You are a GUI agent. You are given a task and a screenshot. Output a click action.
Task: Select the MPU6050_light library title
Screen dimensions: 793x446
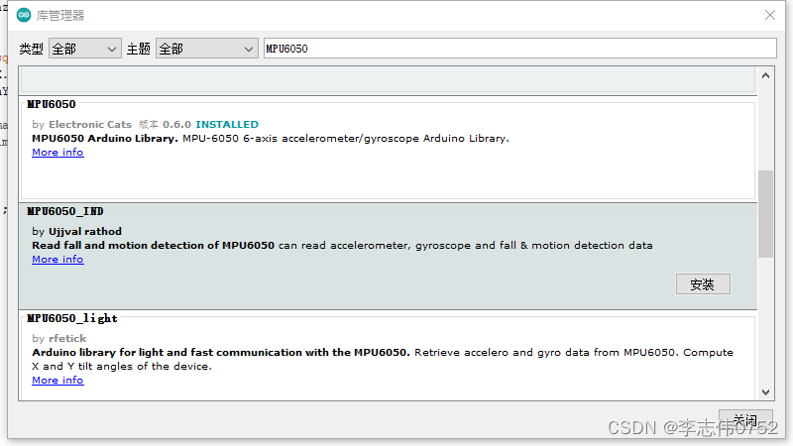click(71, 318)
